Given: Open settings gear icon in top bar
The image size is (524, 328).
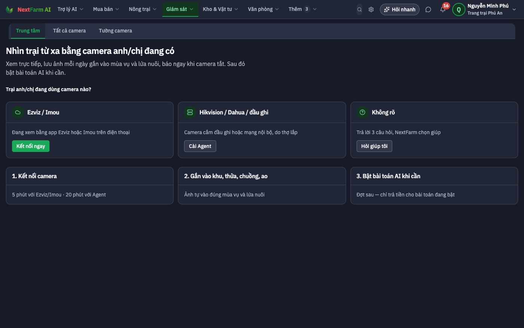Looking at the screenshot, I should pyautogui.click(x=371, y=9).
